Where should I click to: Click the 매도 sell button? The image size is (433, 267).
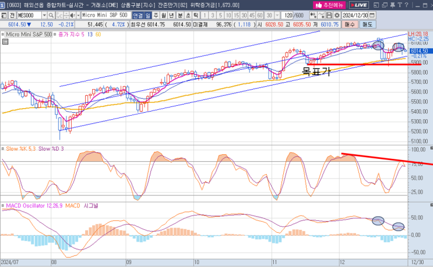pos(367,24)
